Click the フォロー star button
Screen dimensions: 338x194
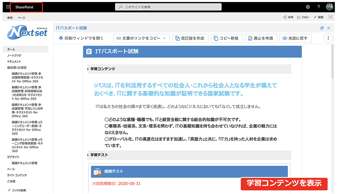pos(303,17)
